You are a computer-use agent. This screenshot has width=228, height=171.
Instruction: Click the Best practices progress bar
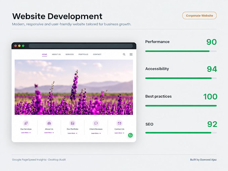point(181,106)
